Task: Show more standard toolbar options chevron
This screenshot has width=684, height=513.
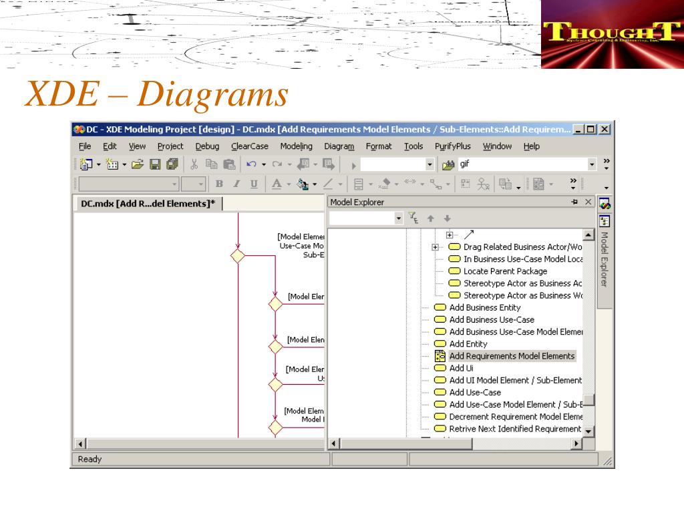Action: click(607, 164)
